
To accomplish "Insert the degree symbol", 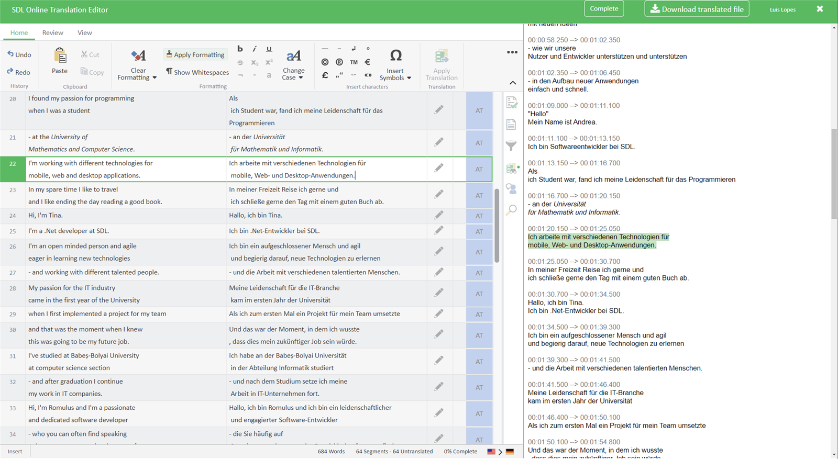I will 368,49.
